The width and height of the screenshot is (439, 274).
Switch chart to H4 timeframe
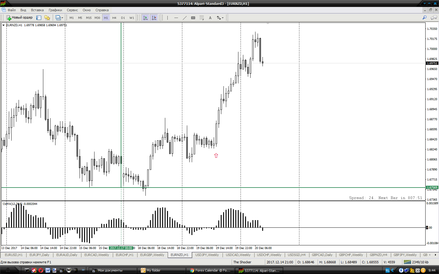(x=114, y=18)
